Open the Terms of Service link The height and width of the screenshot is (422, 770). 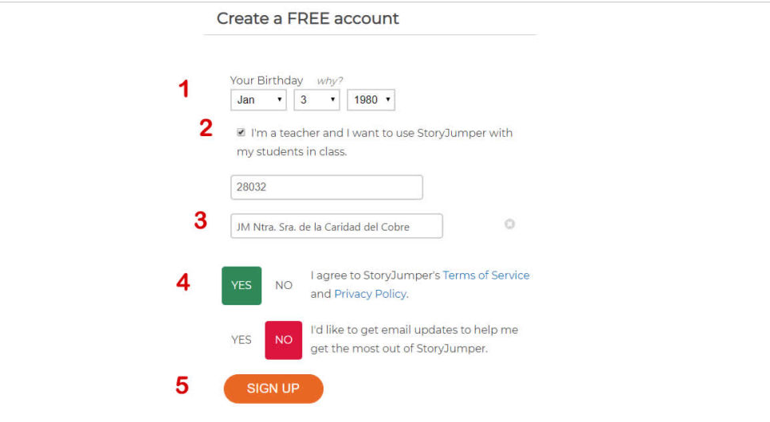(x=486, y=275)
